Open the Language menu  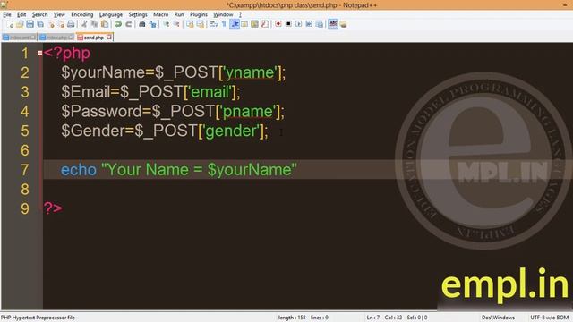111,14
